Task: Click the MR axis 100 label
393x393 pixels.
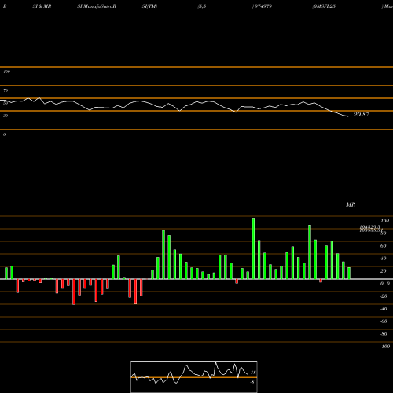Action: pyautogui.click(x=384, y=221)
